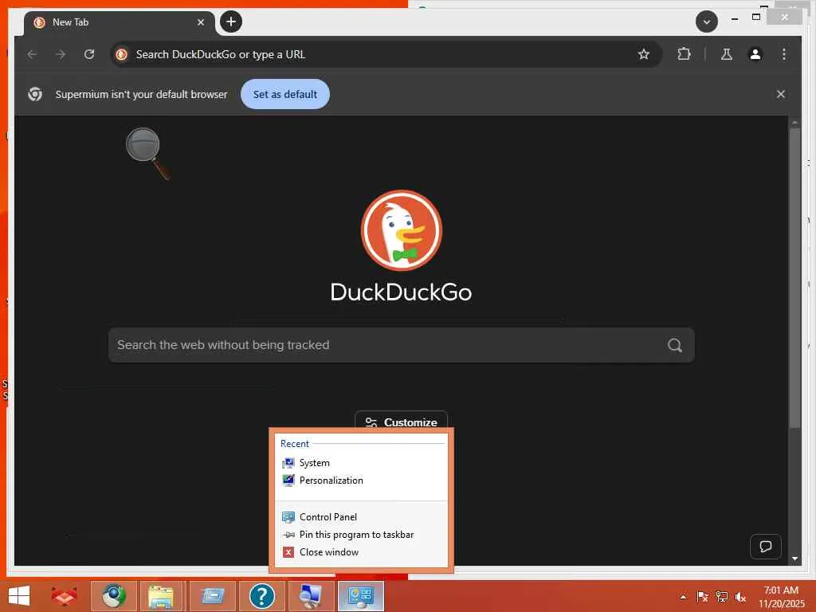Screen dimensions: 816x612
Task: Bookmark this tab with the star icon
Action: pos(644,54)
